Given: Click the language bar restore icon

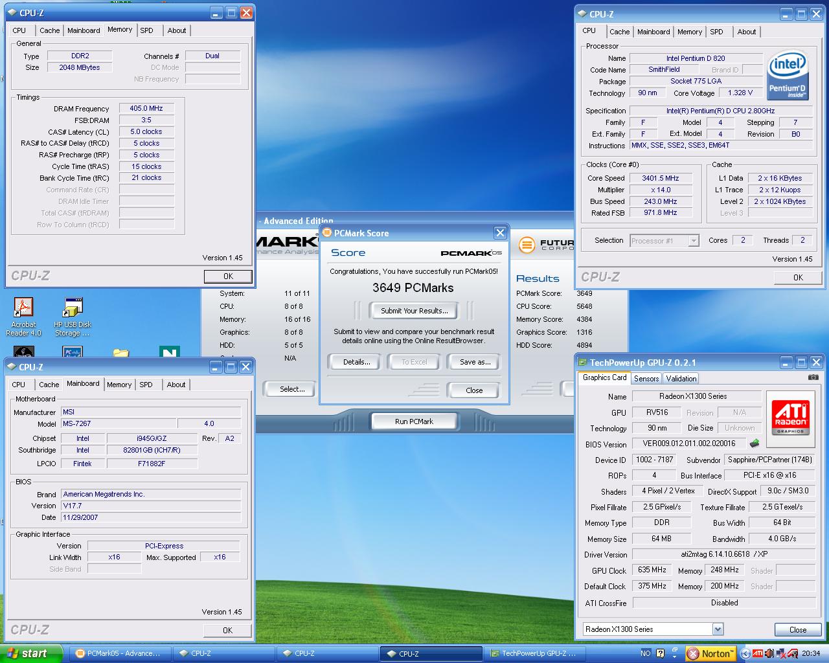Looking at the screenshot, I should click(674, 649).
